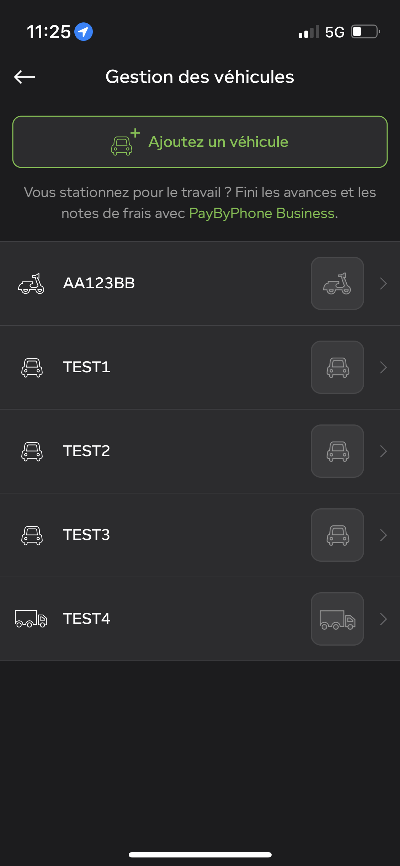This screenshot has height=866, width=400.
Task: Go back using the arrow icon
Action: (x=25, y=77)
